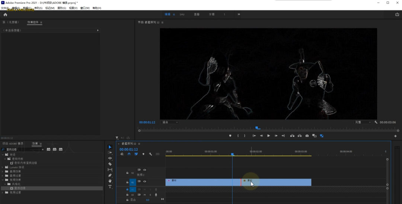The height and width of the screenshot is (204, 402).
Task: Collapse the 风格化 folder
Action: (5, 184)
